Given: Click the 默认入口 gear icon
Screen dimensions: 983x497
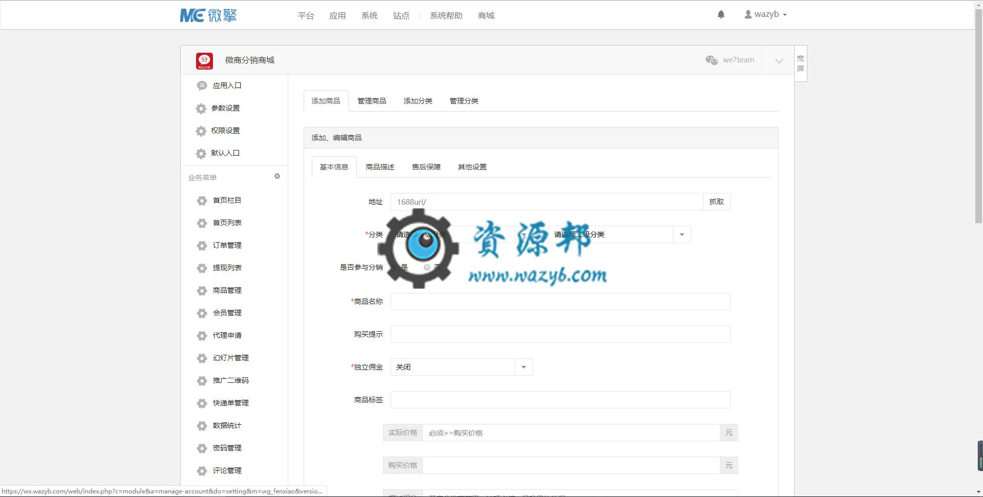Looking at the screenshot, I should click(201, 154).
